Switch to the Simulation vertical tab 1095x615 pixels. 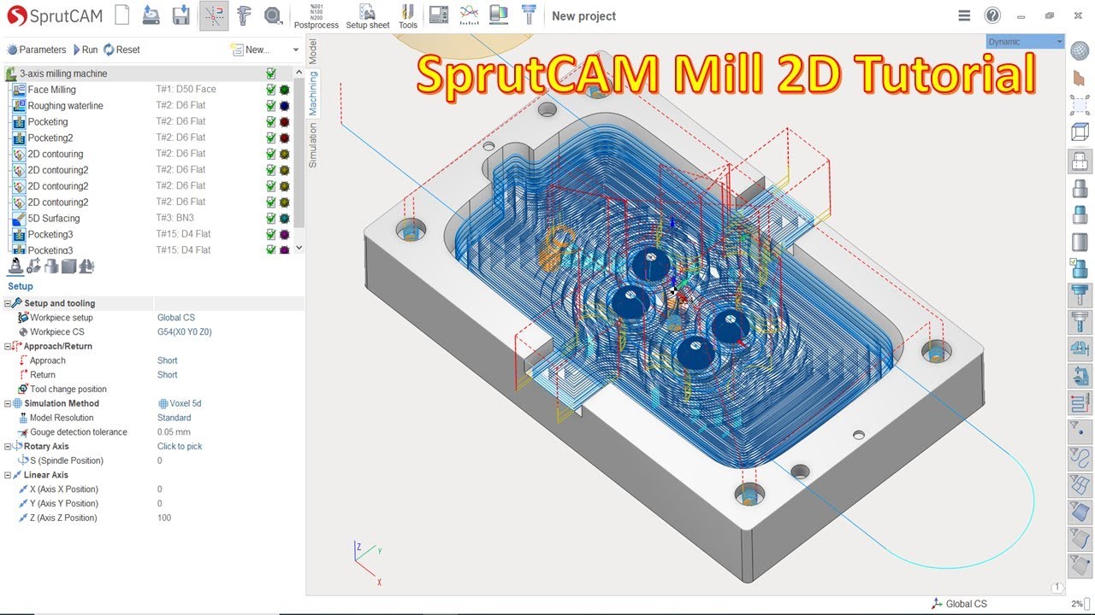point(312,145)
